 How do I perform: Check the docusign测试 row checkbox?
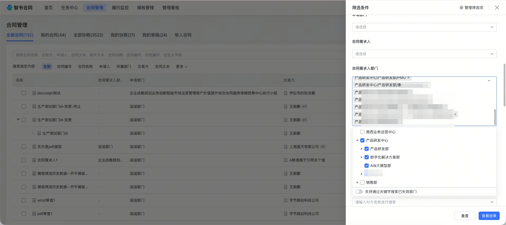click(x=24, y=93)
